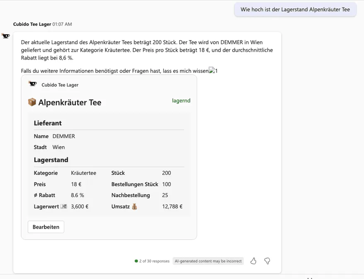Click the 'AI-generated content may be incorrect' label
This screenshot has height=279, width=364.
208,261
